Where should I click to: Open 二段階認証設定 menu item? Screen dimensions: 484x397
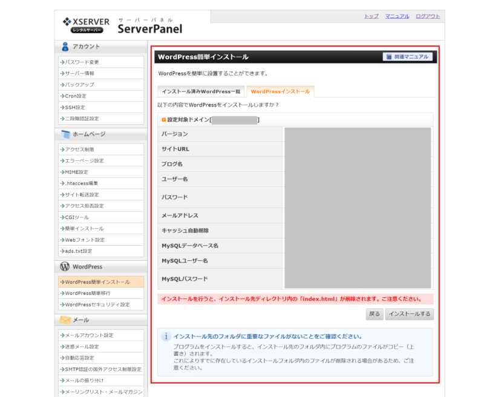(x=101, y=119)
